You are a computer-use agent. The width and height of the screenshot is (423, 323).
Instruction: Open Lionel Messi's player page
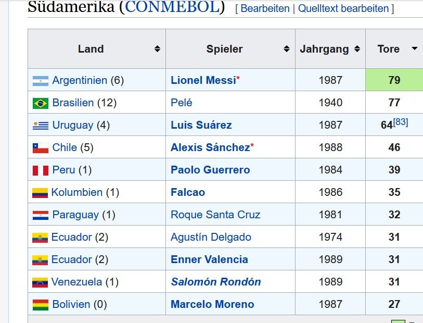(x=203, y=80)
